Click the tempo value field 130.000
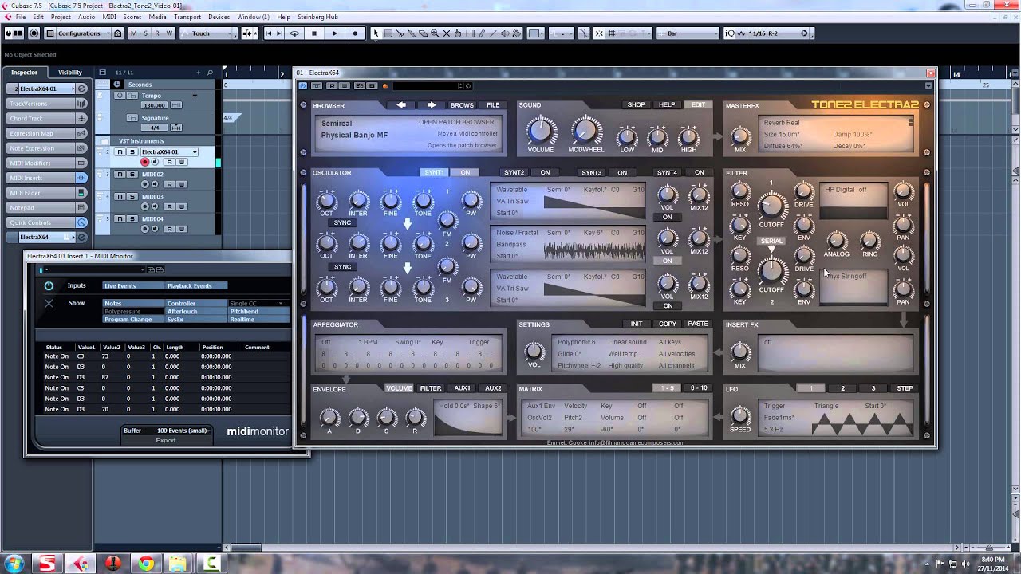Viewport: 1021px width, 574px height. [x=154, y=105]
